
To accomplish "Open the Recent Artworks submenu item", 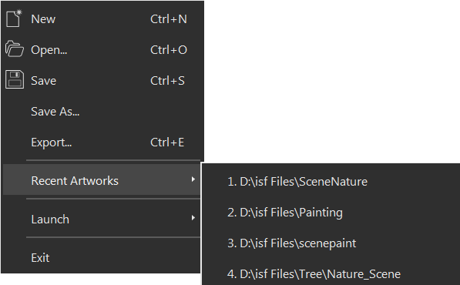I will click(x=102, y=180).
